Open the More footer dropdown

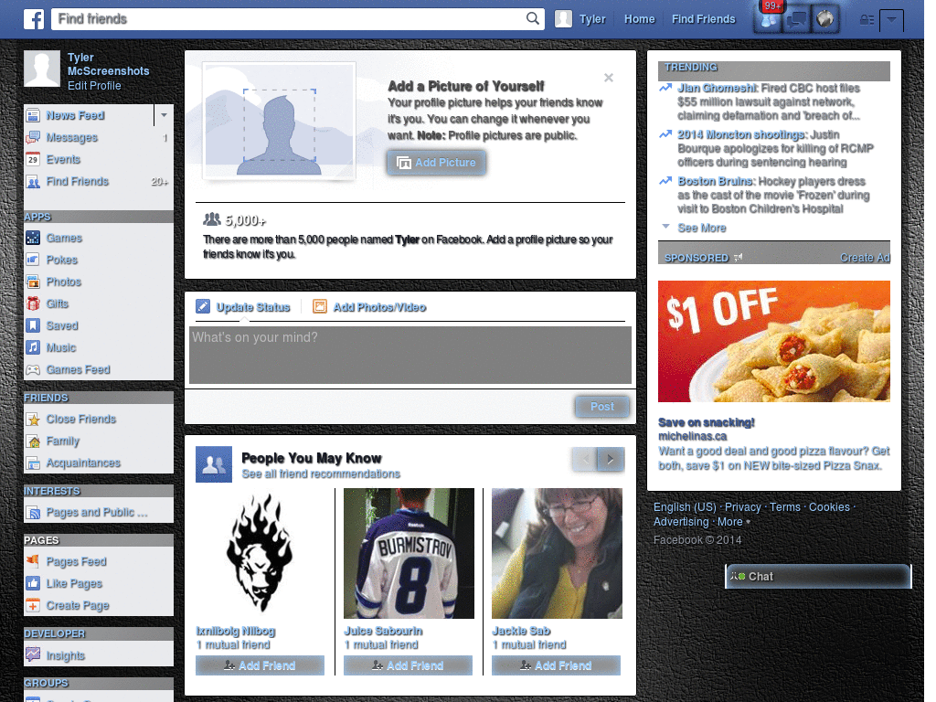[733, 522]
